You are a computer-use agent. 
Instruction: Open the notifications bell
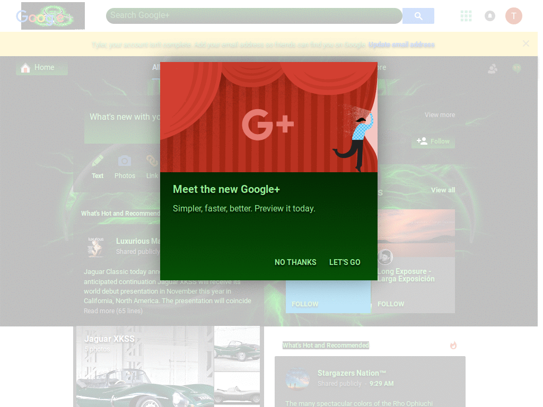489,16
